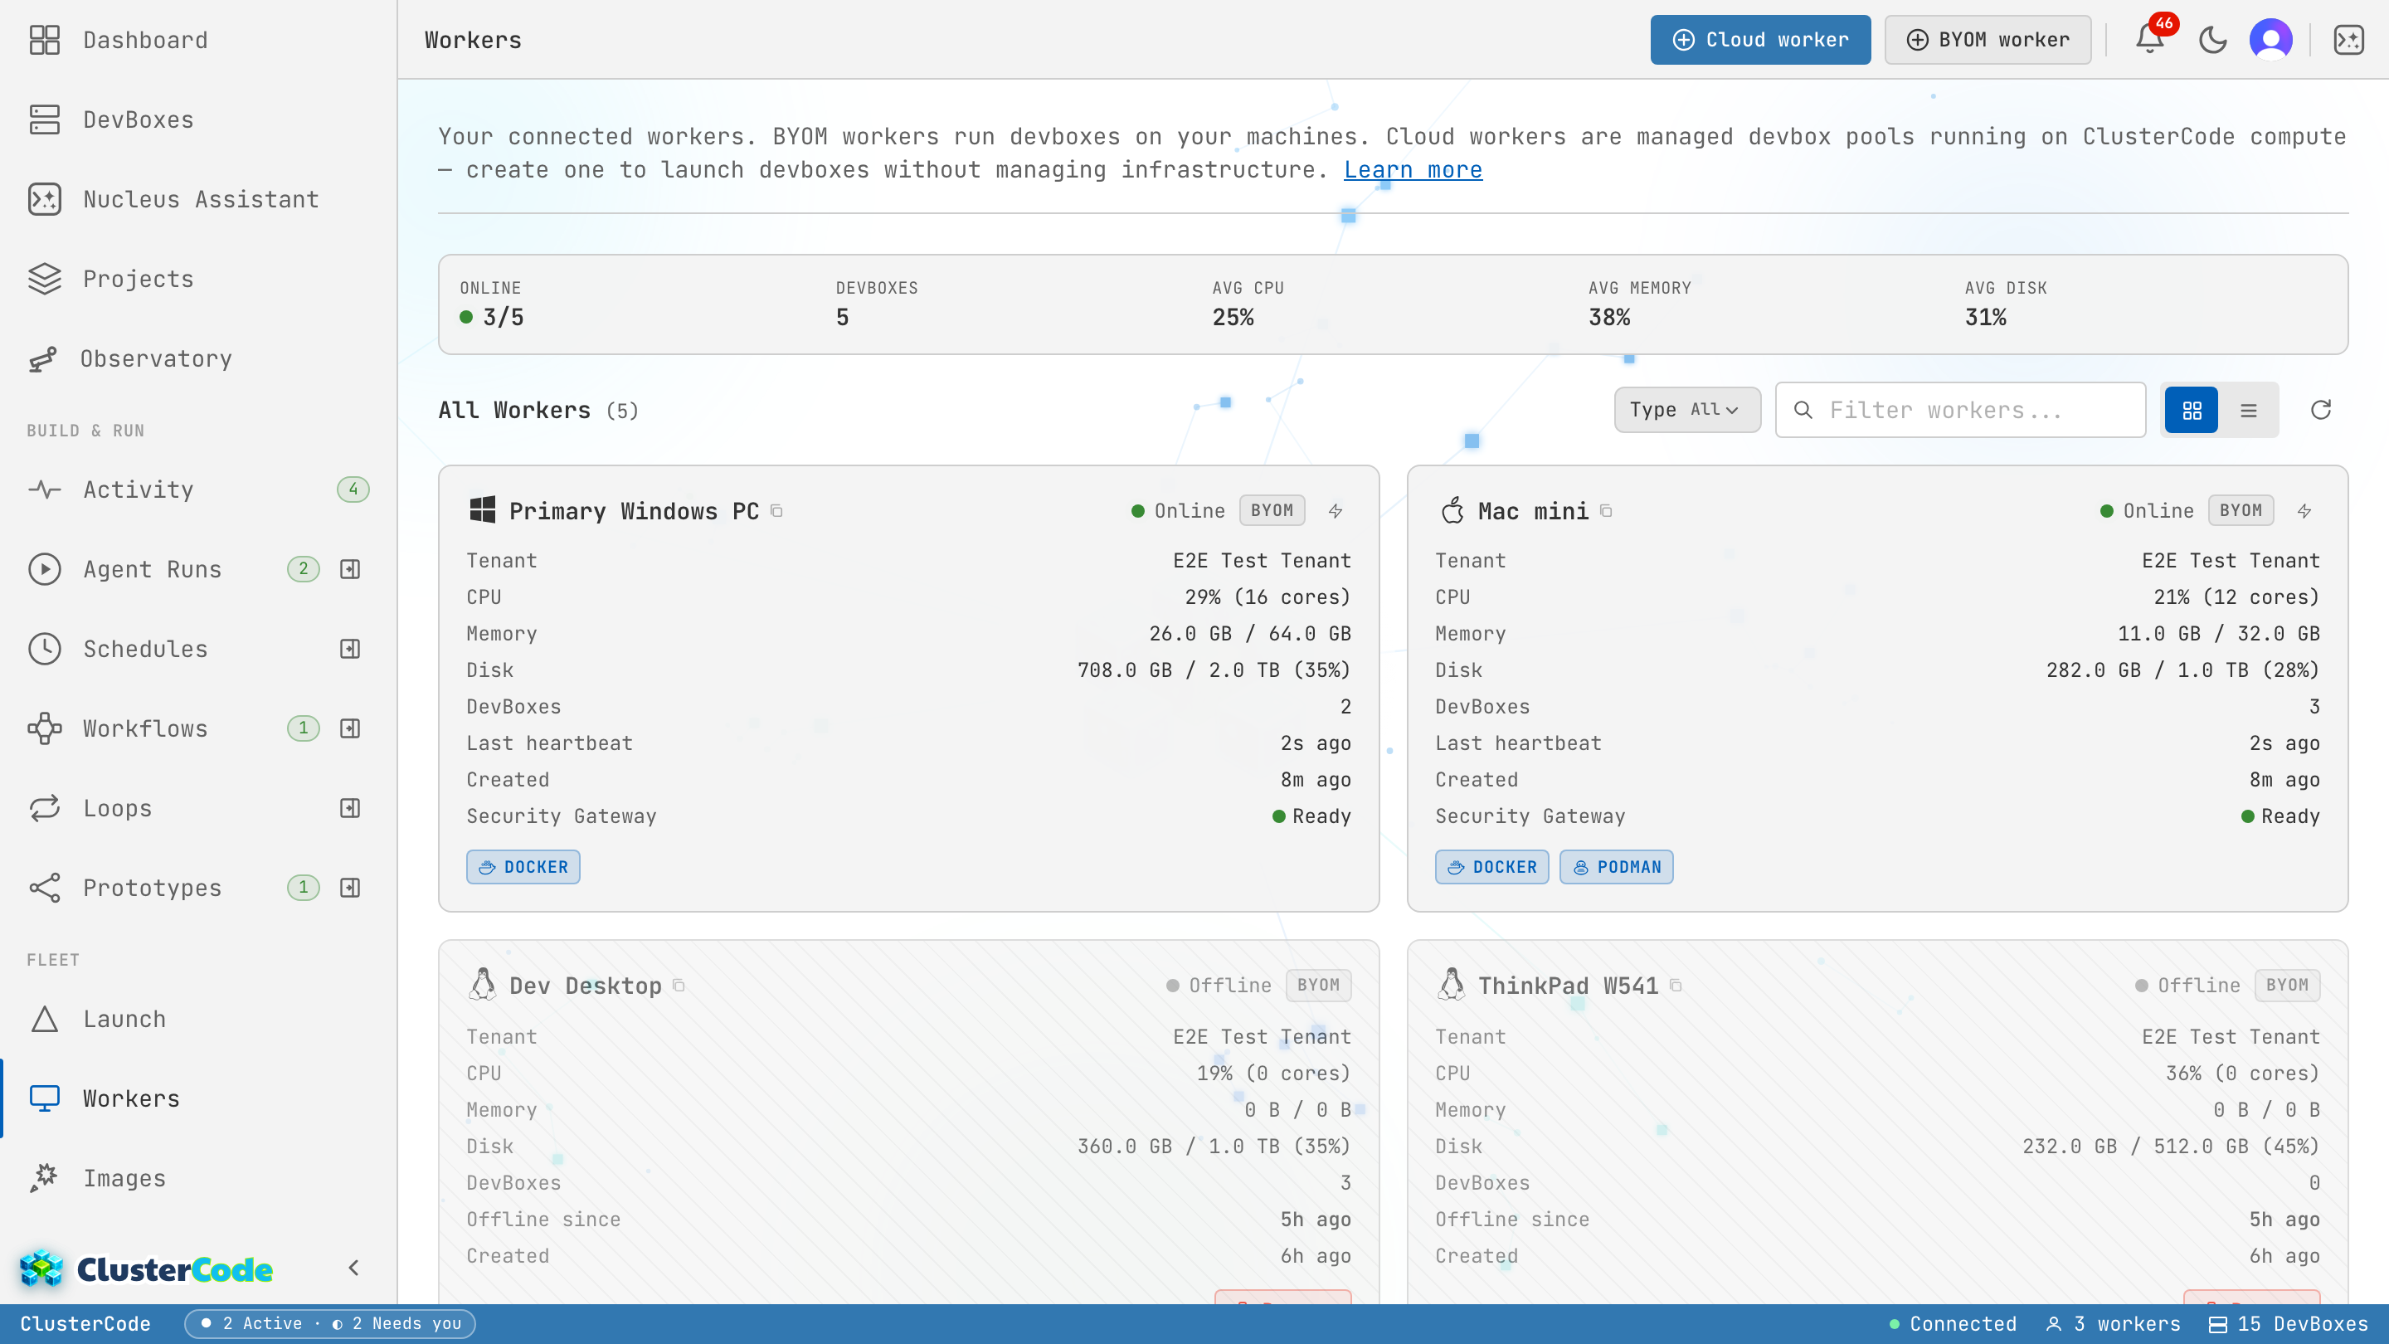2389x1344 pixels.
Task: Open Dashboard in sidebar
Action: 198,40
